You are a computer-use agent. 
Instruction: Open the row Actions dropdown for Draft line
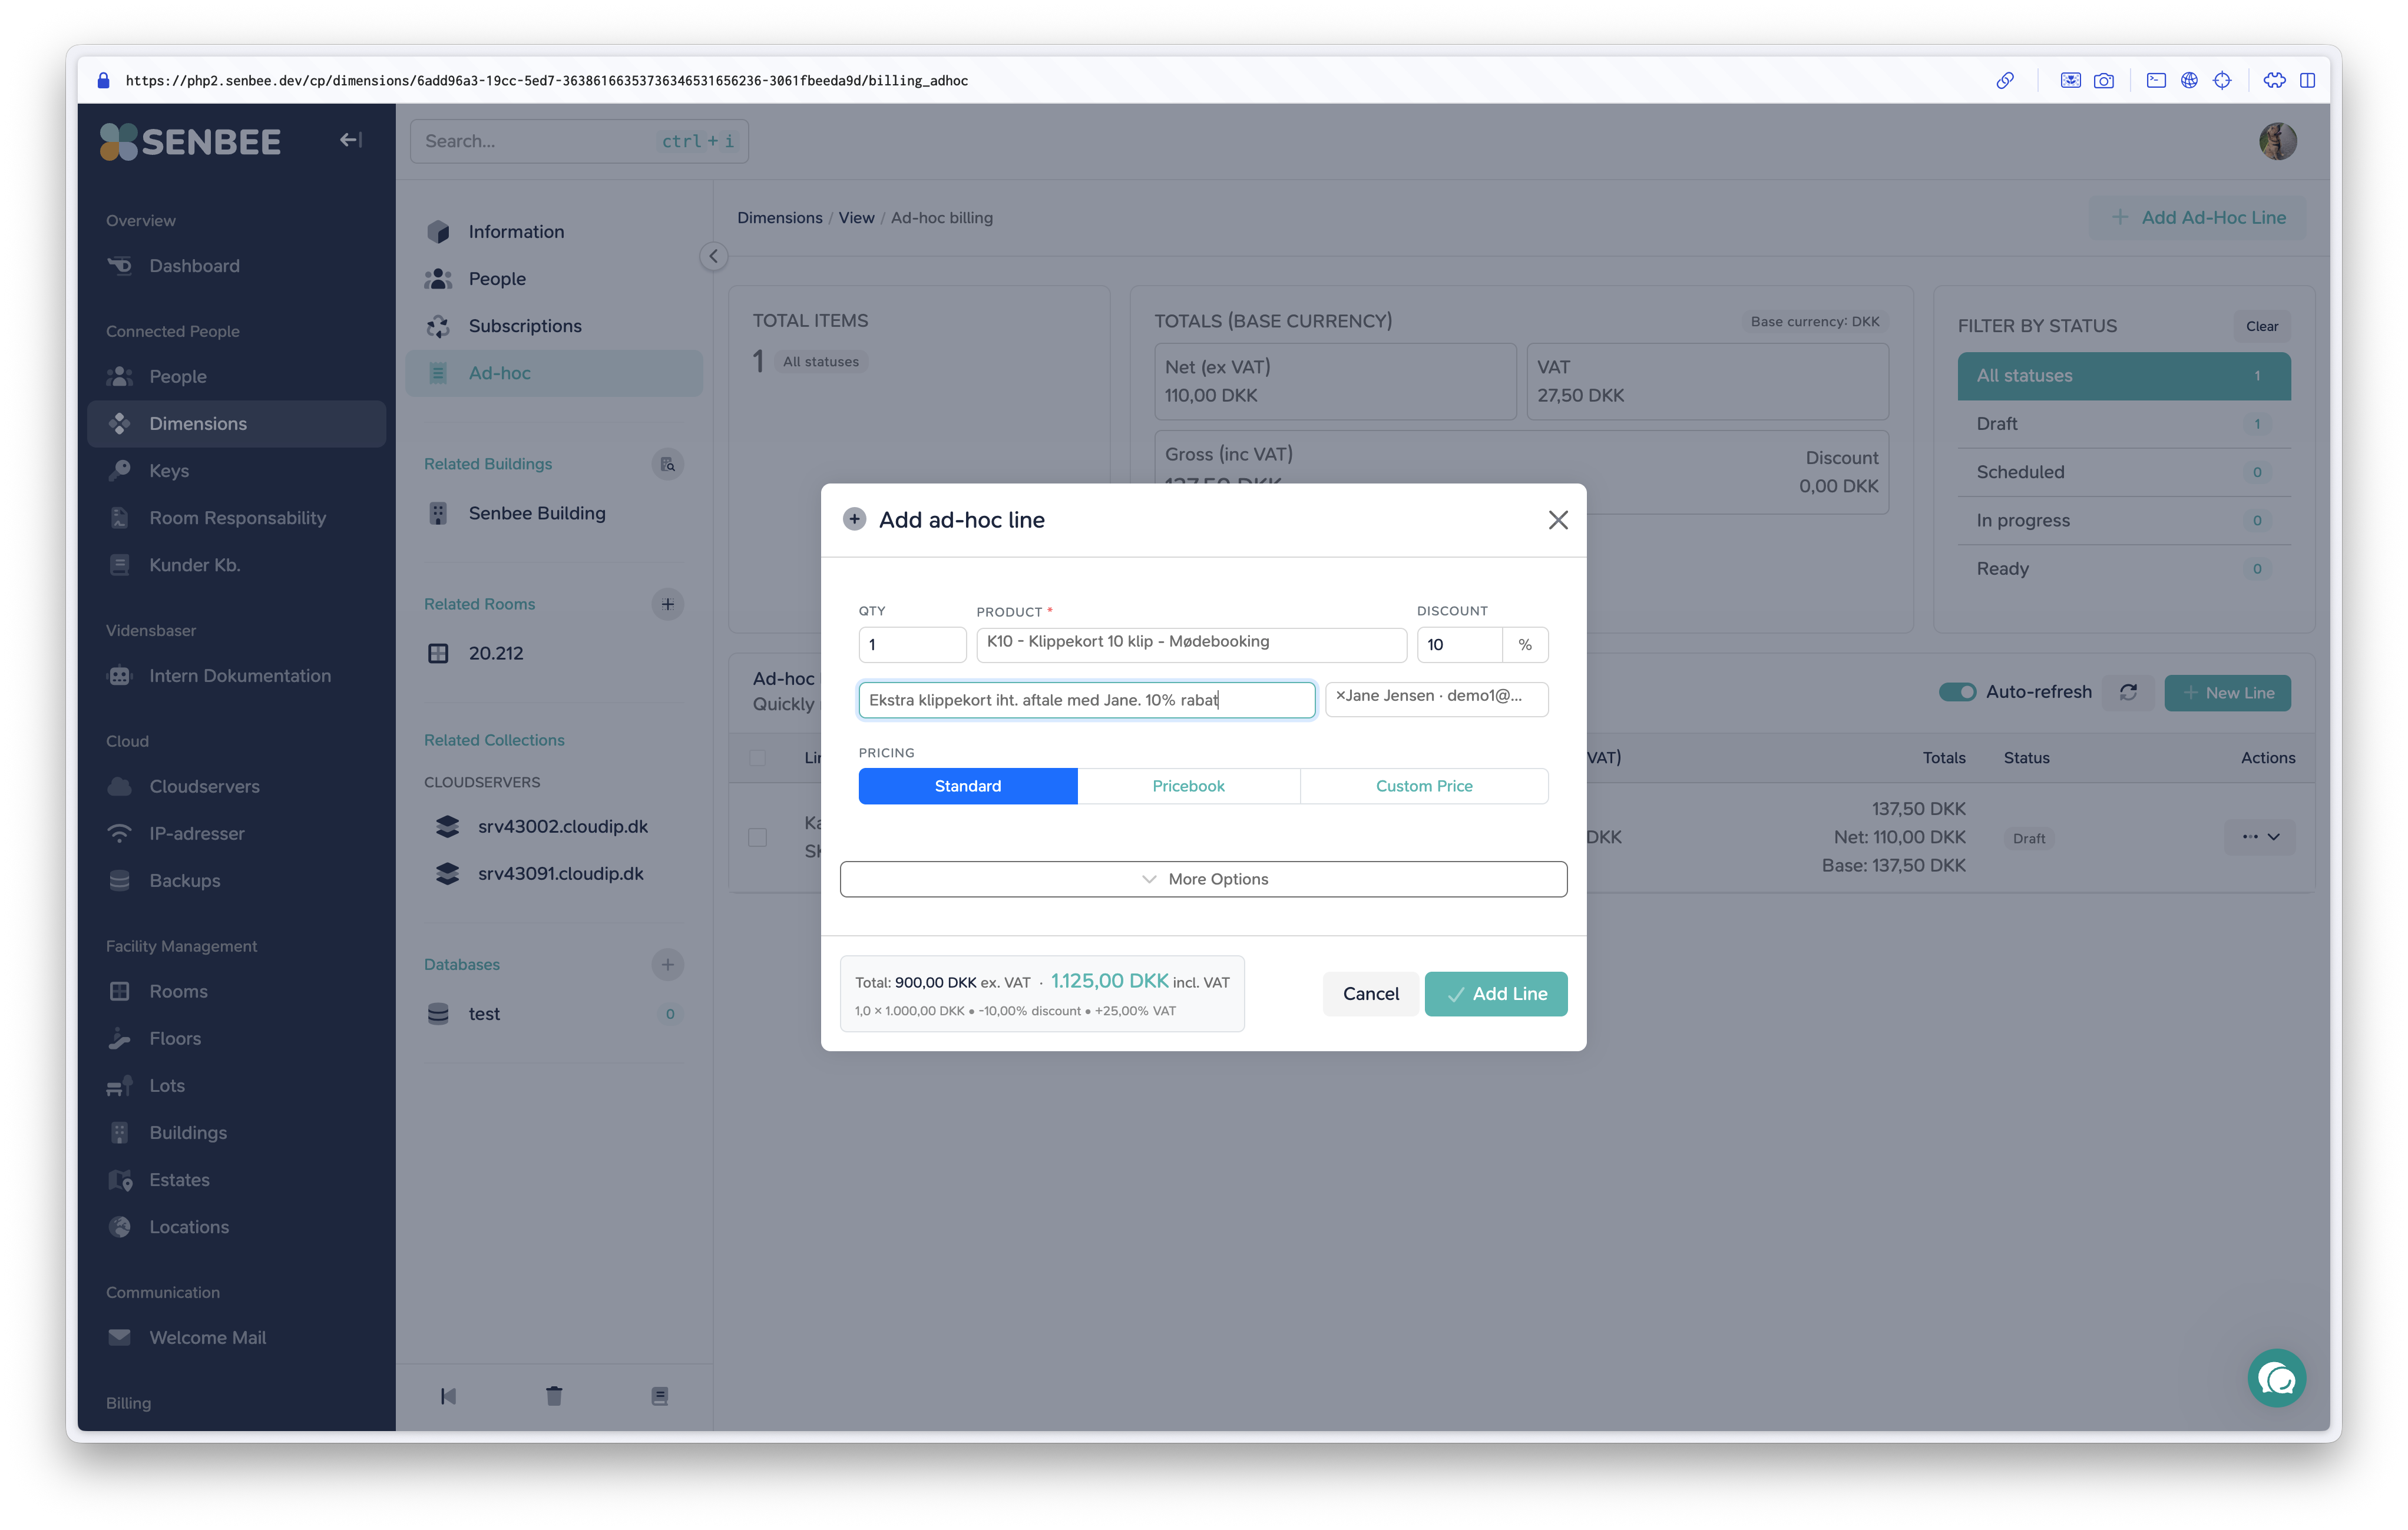click(2260, 837)
